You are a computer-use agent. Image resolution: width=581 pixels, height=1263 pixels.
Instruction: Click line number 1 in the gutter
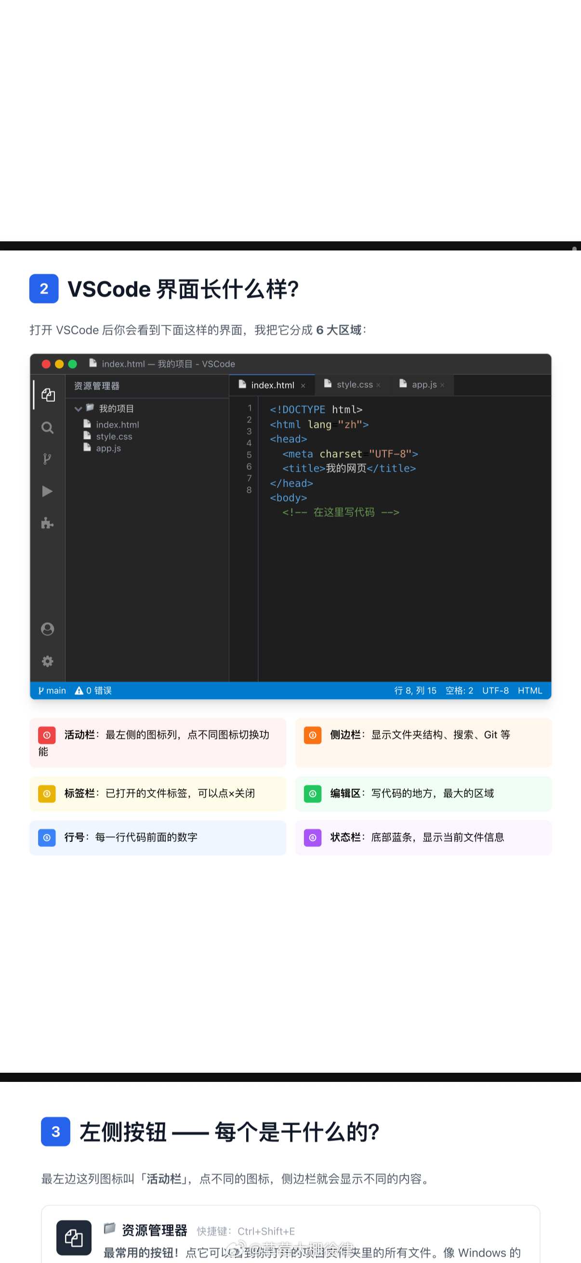point(250,408)
